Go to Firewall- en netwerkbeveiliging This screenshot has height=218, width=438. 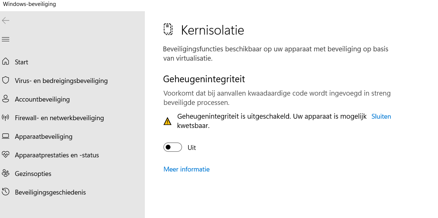59,118
